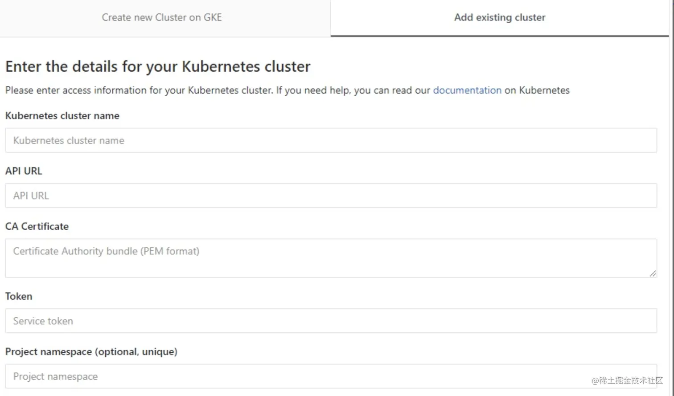Click the 'Token' field label
This screenshot has width=674, height=396.
click(19, 296)
